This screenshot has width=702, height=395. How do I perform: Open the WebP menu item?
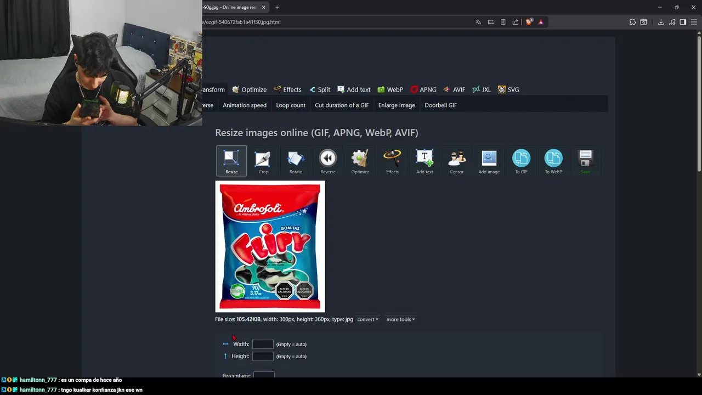(x=390, y=89)
